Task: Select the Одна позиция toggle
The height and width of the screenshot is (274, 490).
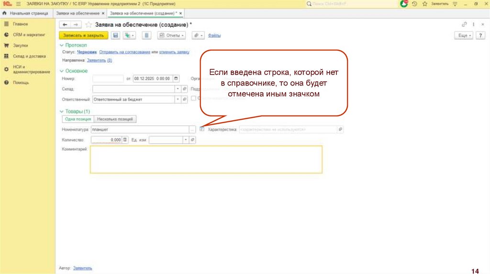Action: [78, 119]
